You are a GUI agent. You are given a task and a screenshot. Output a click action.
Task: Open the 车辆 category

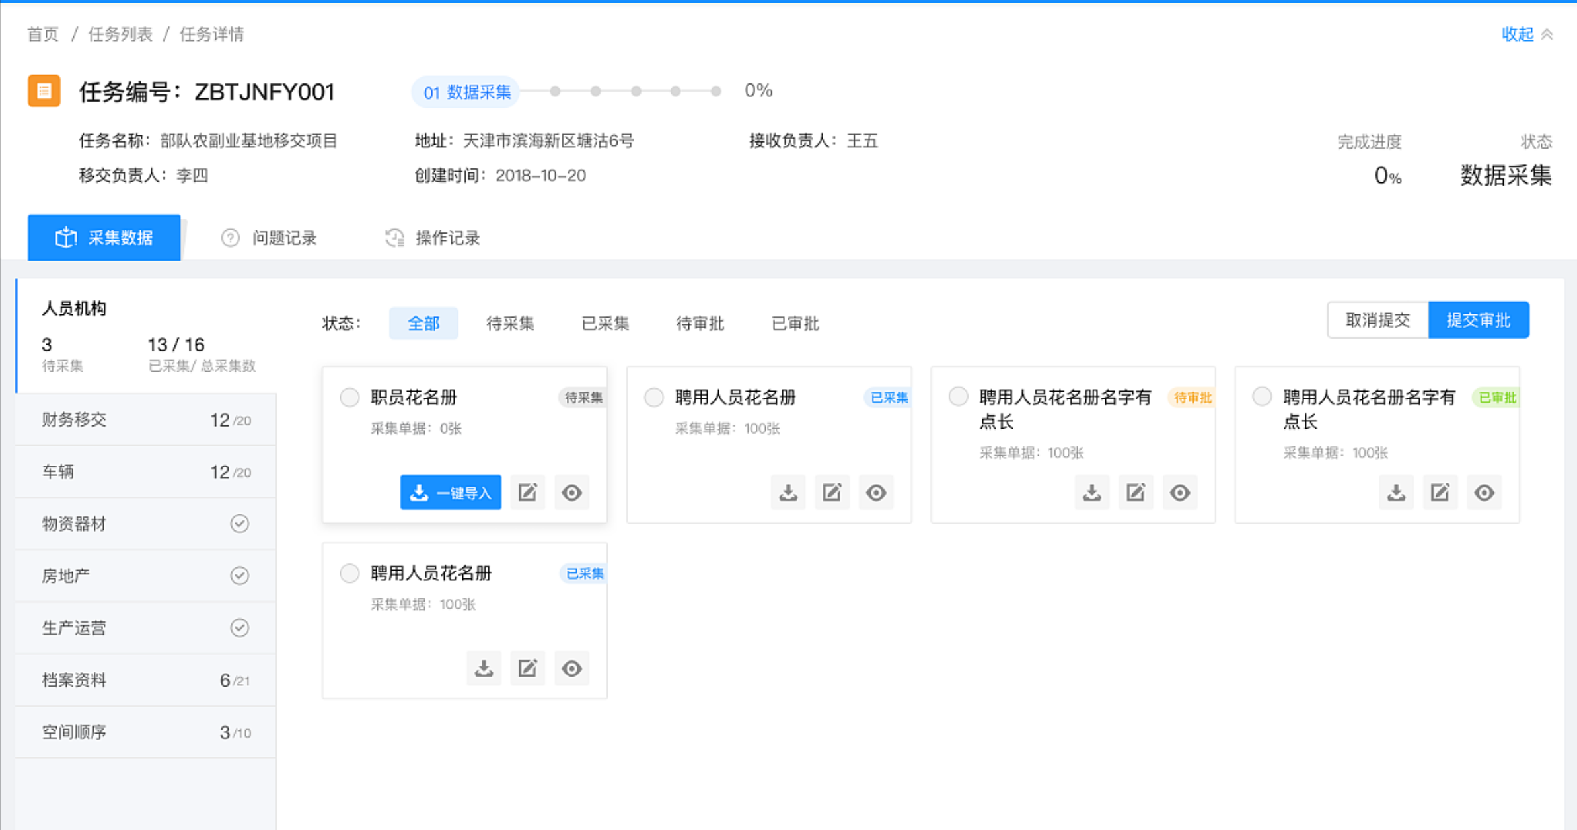click(x=146, y=472)
